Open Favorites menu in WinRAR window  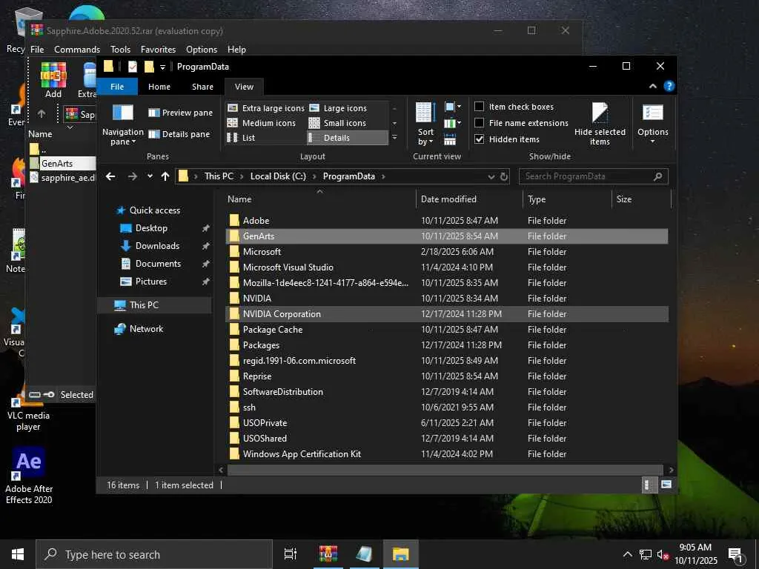click(159, 50)
